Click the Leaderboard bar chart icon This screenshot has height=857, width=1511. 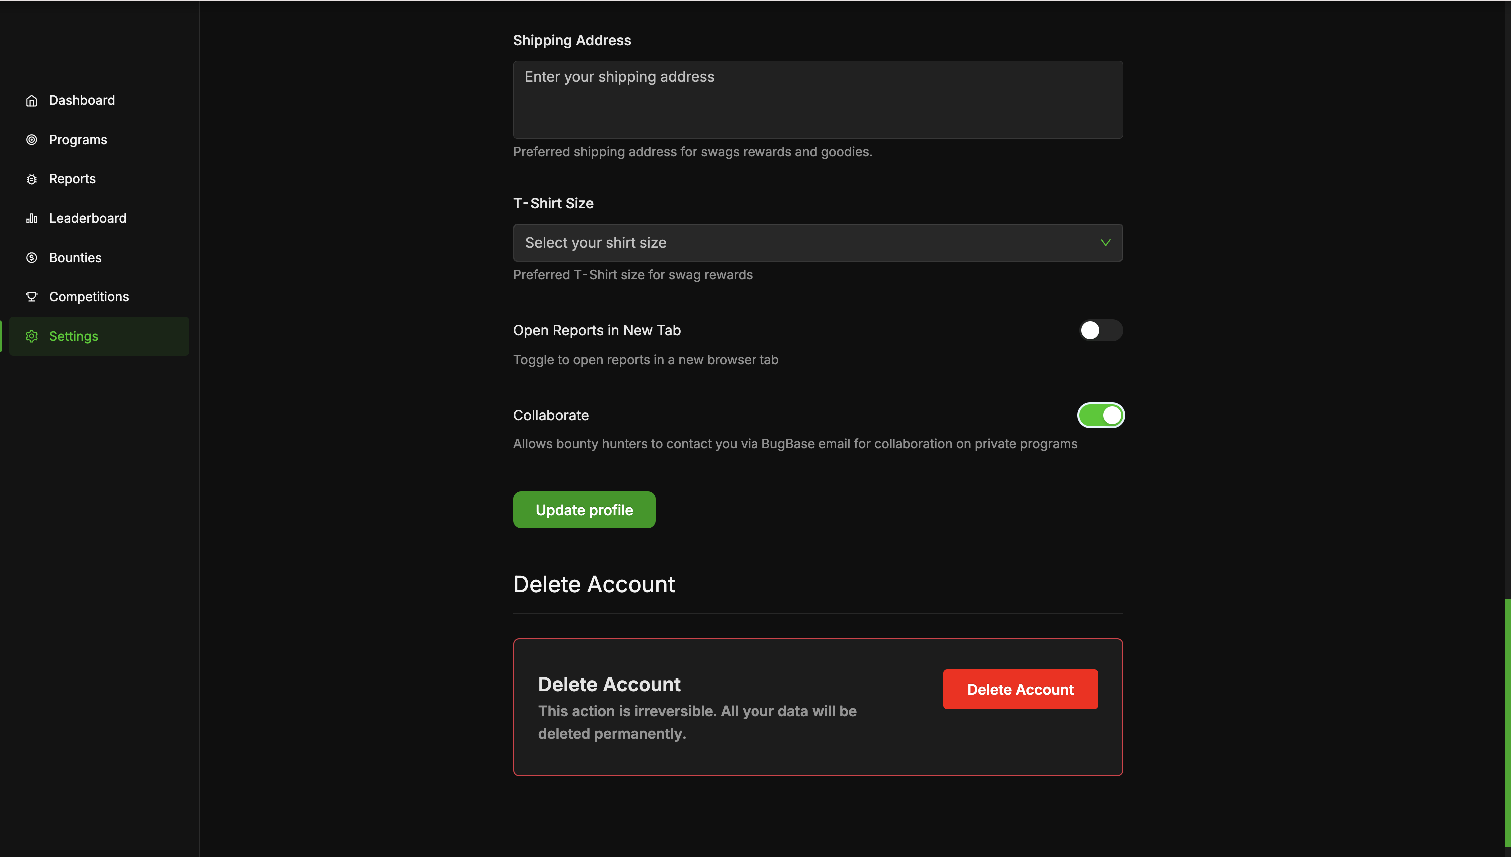[32, 218]
